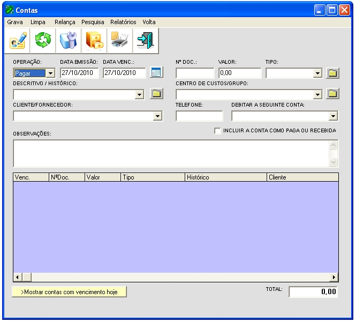This screenshot has height=322, width=356.
Task: Click 'Mostrar contas com vencimento hoje' button
Action: (69, 292)
